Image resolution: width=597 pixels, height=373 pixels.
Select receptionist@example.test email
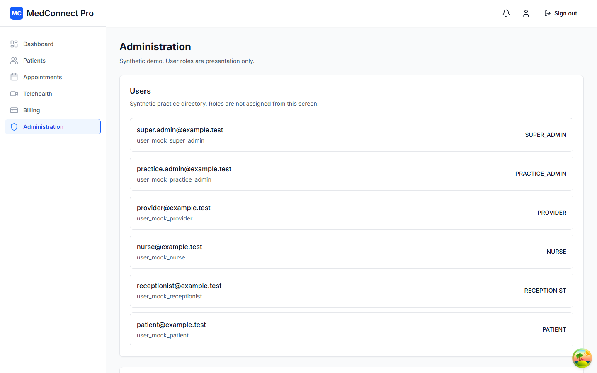(179, 286)
